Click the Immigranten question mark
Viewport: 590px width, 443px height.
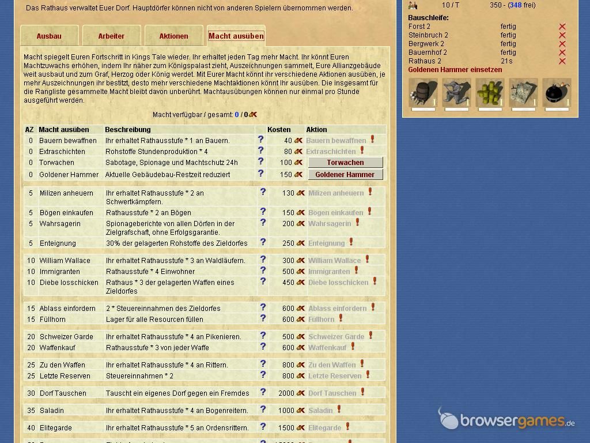(x=263, y=270)
